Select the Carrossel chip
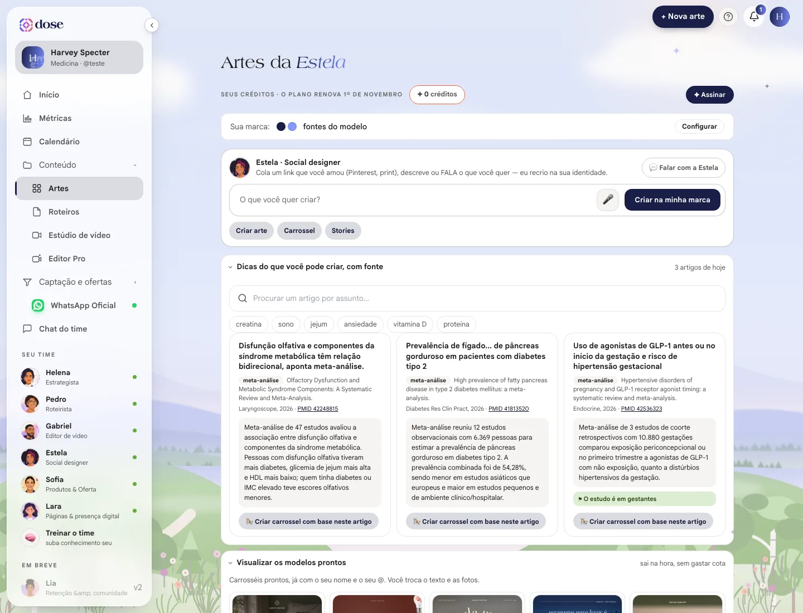 (299, 231)
